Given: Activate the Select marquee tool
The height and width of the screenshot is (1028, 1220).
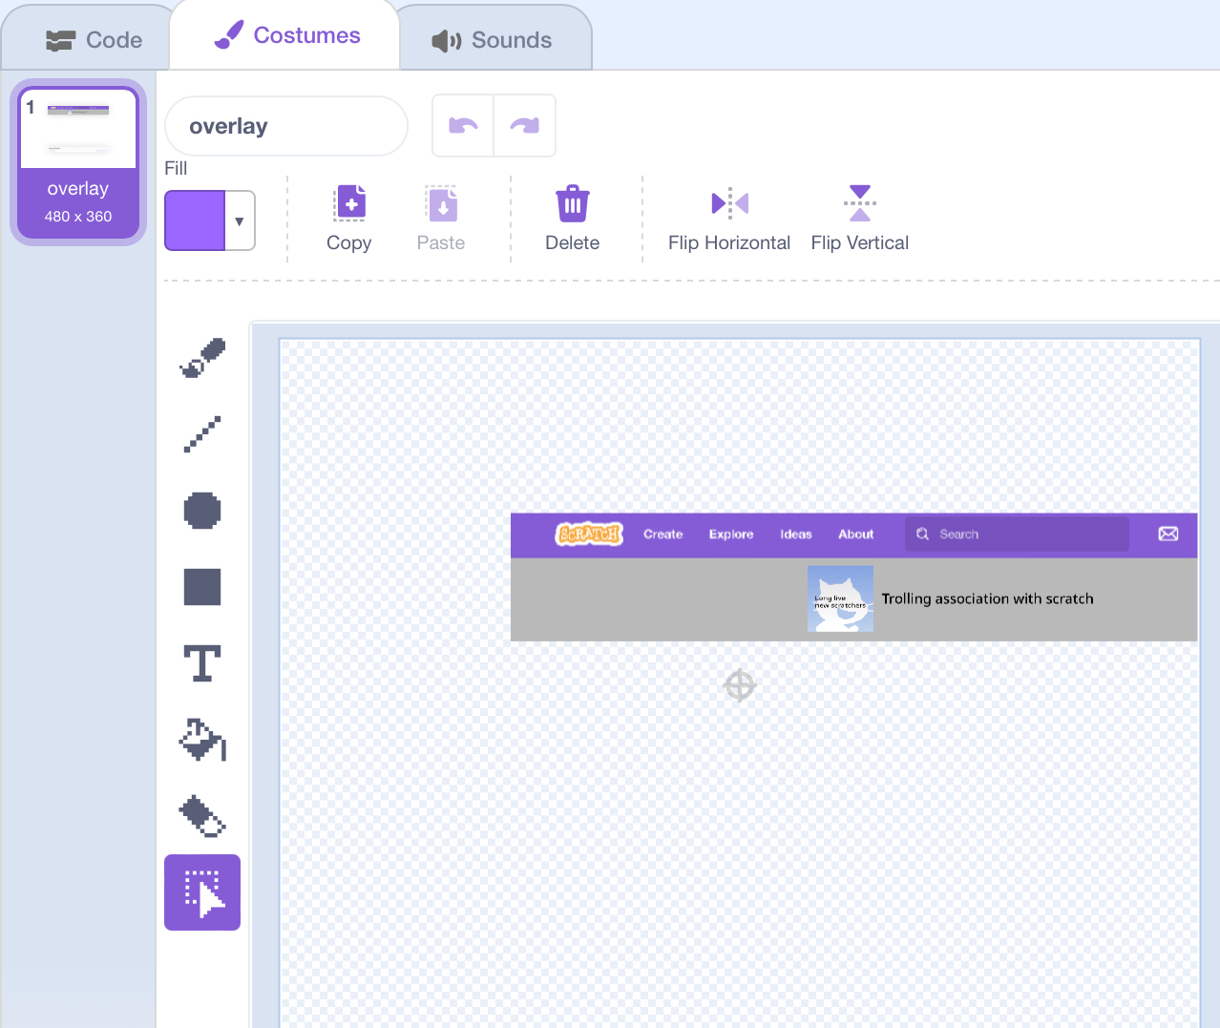Looking at the screenshot, I should pyautogui.click(x=202, y=892).
